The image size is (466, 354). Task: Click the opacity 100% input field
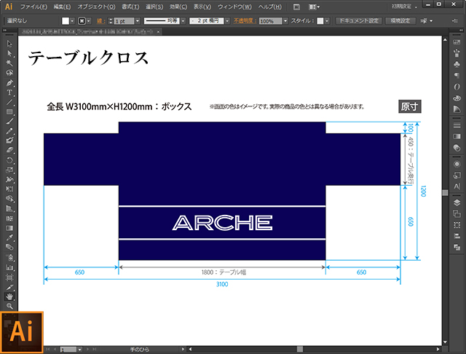[270, 21]
